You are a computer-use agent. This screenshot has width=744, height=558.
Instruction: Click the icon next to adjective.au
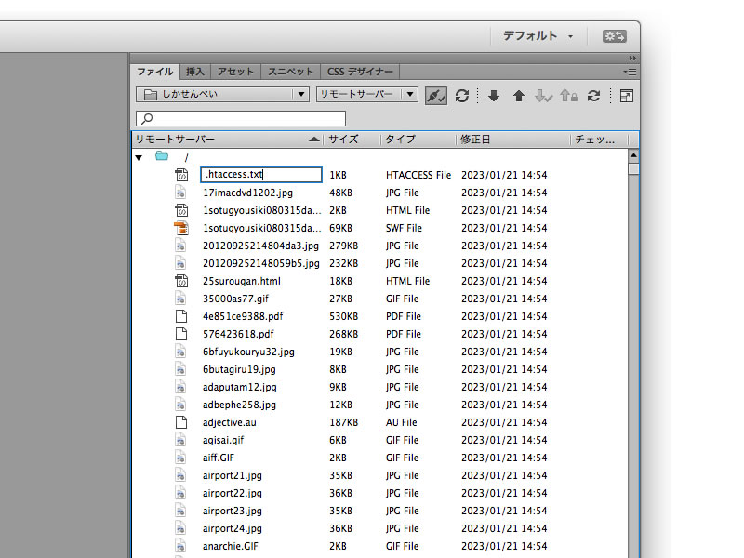[x=181, y=422]
